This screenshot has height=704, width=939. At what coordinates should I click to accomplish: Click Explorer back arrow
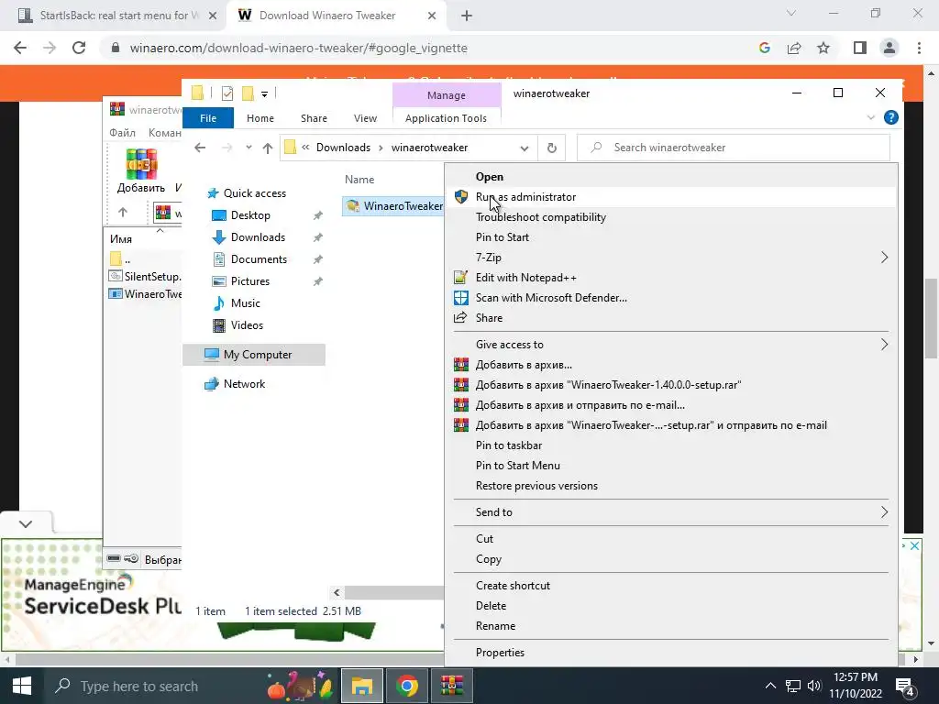point(200,148)
